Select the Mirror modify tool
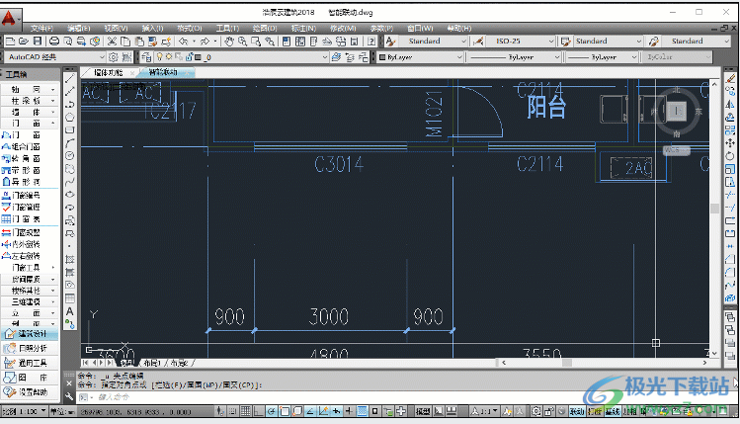Screen dimensions: 740x424 730,105
